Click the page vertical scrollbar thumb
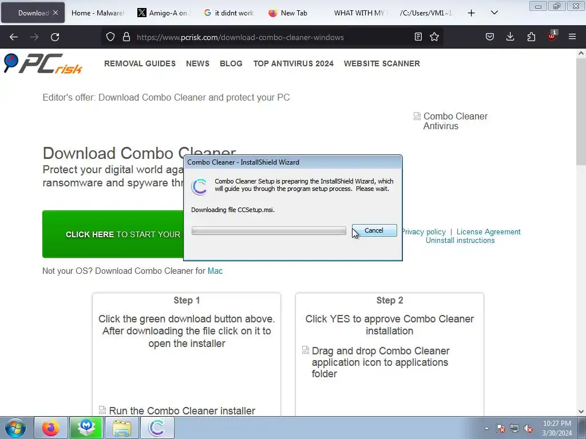This screenshot has height=439, width=586. click(x=581, y=111)
